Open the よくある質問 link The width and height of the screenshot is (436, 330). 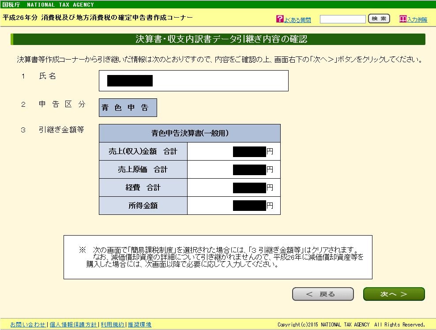pos(297,20)
